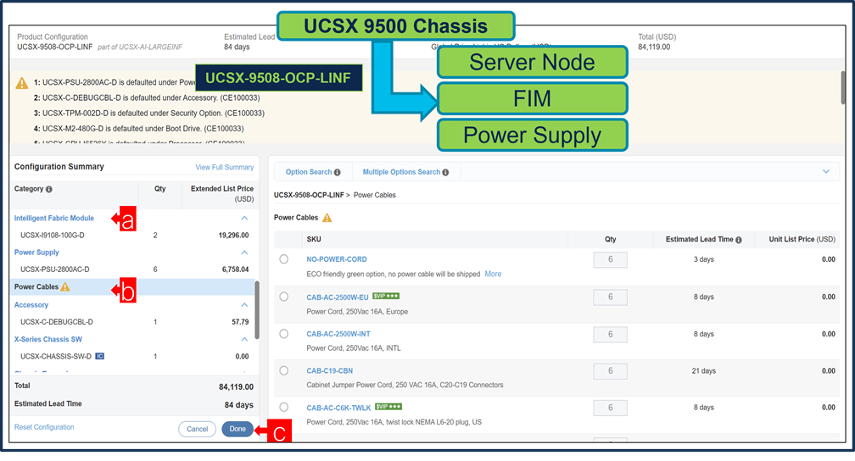
Task: Click the alert banner scrollbar
Action: [843, 88]
